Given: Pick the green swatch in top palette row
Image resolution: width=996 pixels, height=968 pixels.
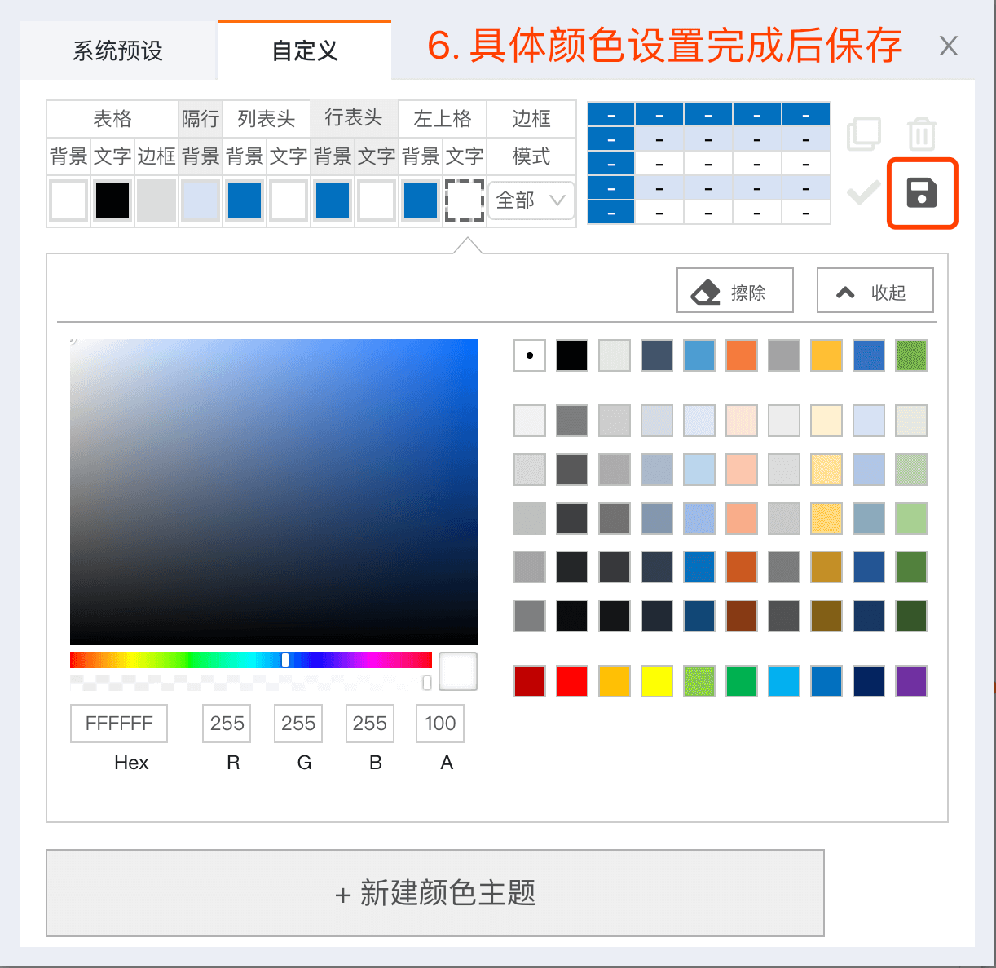Looking at the screenshot, I should pyautogui.click(x=911, y=355).
